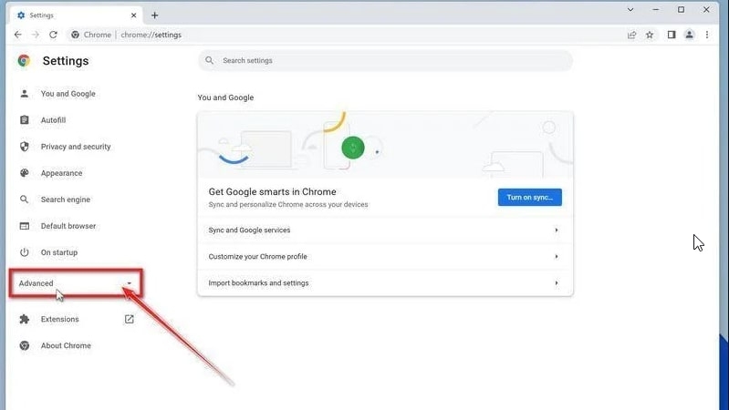This screenshot has width=729, height=410.
Task: Click the Extensions external link icon
Action: coord(130,320)
